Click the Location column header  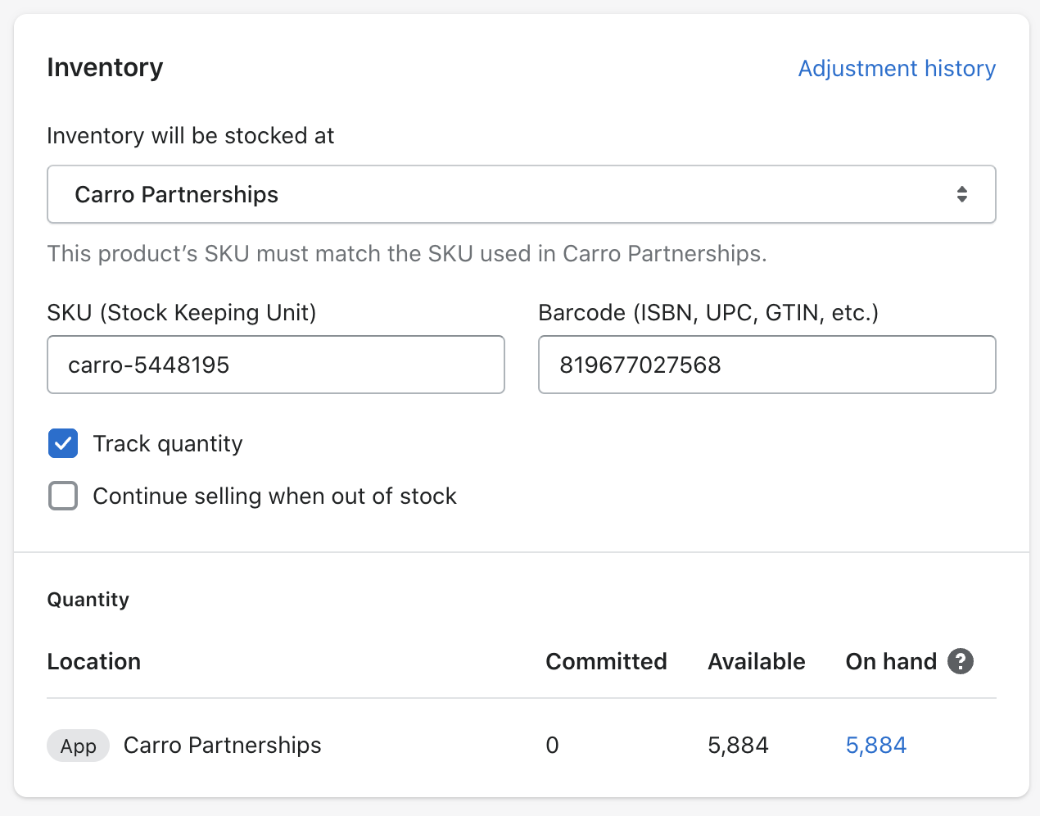point(94,662)
